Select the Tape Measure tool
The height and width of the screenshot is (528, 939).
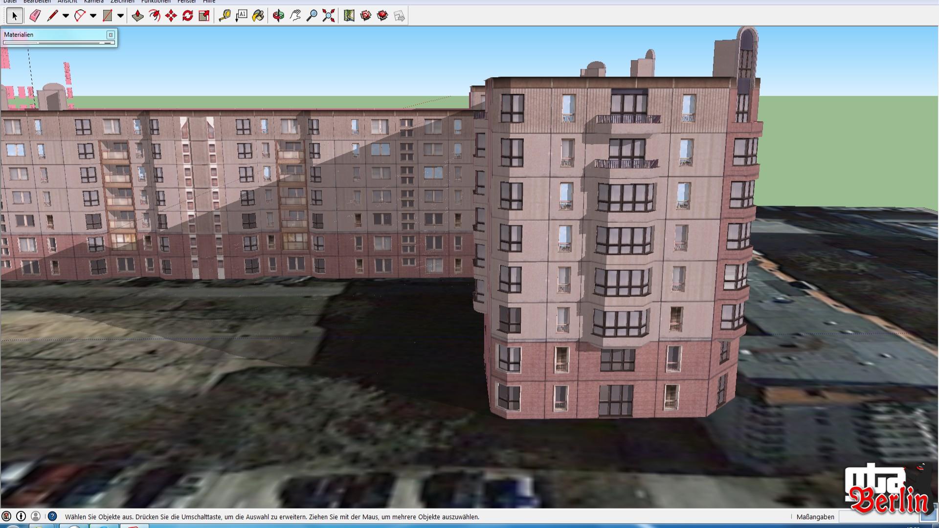click(224, 16)
